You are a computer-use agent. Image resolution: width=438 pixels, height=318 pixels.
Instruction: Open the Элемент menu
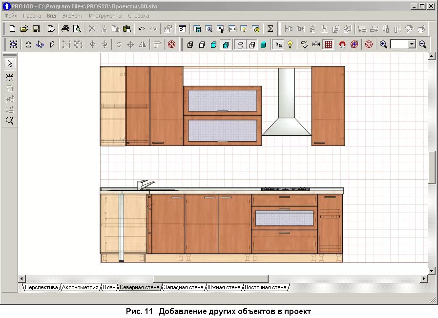point(72,16)
